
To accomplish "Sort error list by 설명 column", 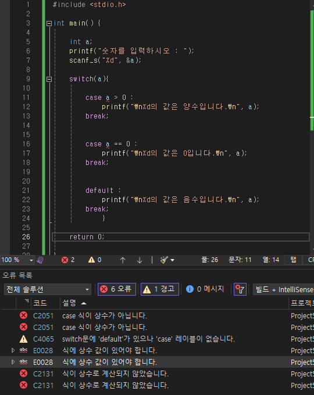I will coord(174,303).
